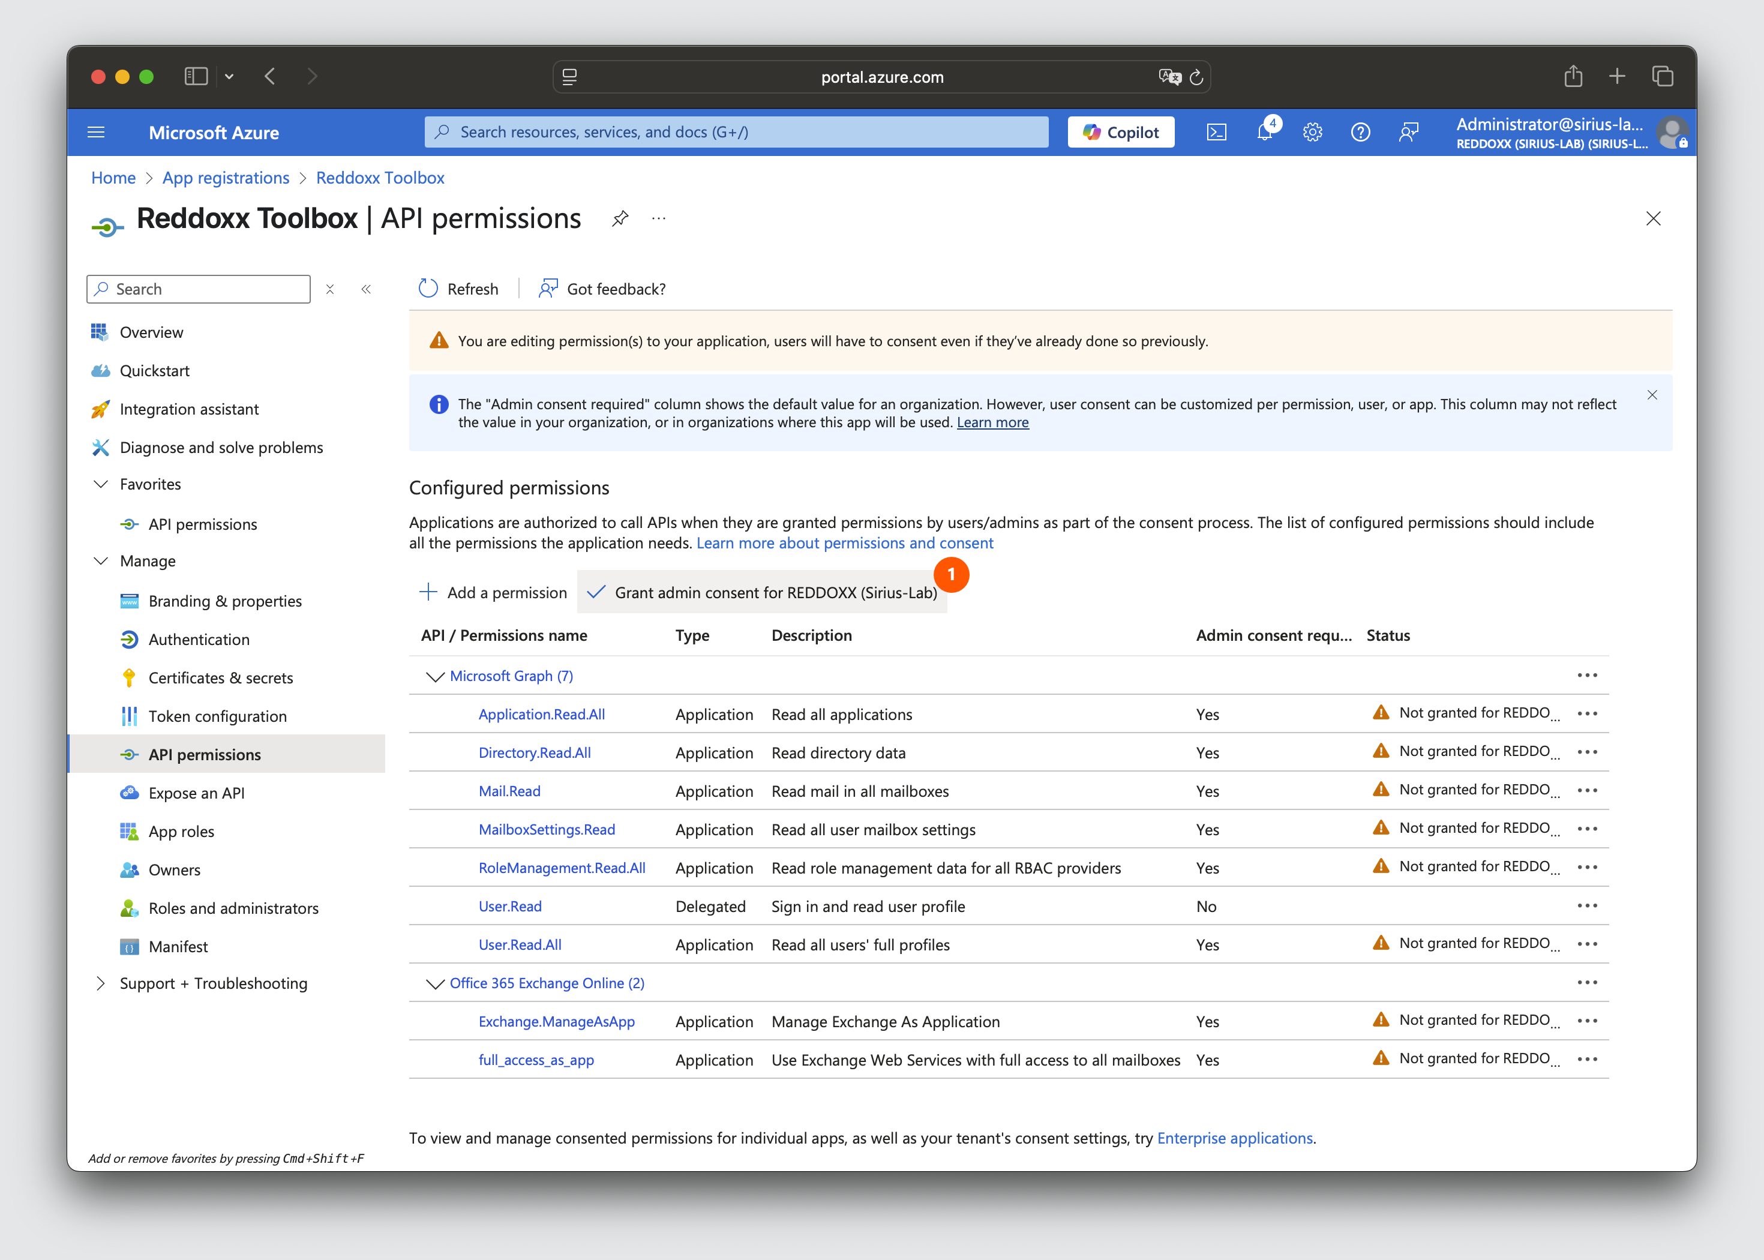Open Branding & properties

point(226,601)
